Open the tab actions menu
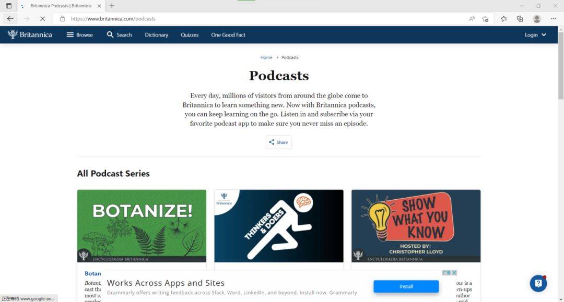The height and width of the screenshot is (302, 564). pyautogui.click(x=9, y=6)
